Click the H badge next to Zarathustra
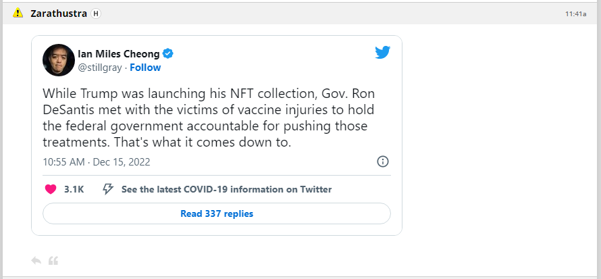601x279 pixels. (x=96, y=13)
